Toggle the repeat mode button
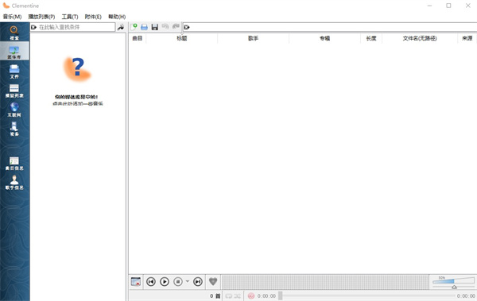The width and height of the screenshot is (477, 301). coord(229,295)
